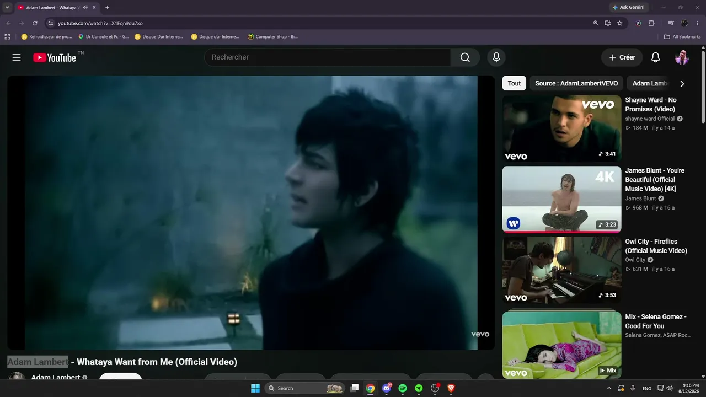Open the music extension icon
This screenshot has height=397, width=706.
[x=638, y=23]
